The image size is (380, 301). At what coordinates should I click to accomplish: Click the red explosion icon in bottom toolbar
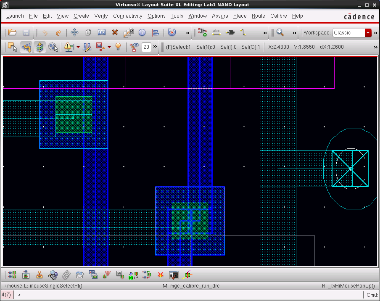[161, 275]
